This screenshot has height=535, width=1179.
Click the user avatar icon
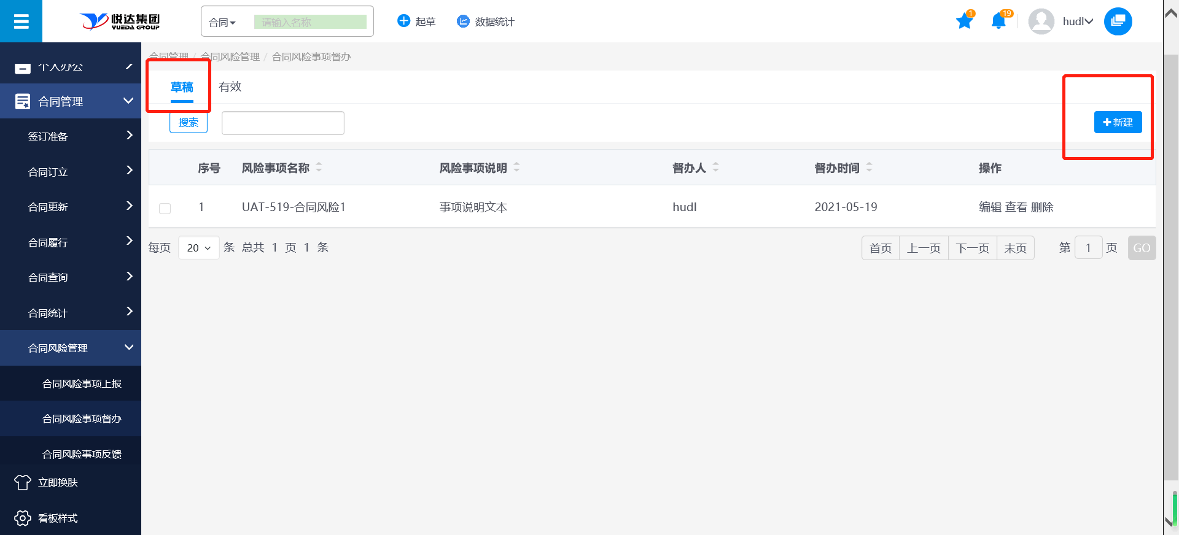tap(1041, 21)
